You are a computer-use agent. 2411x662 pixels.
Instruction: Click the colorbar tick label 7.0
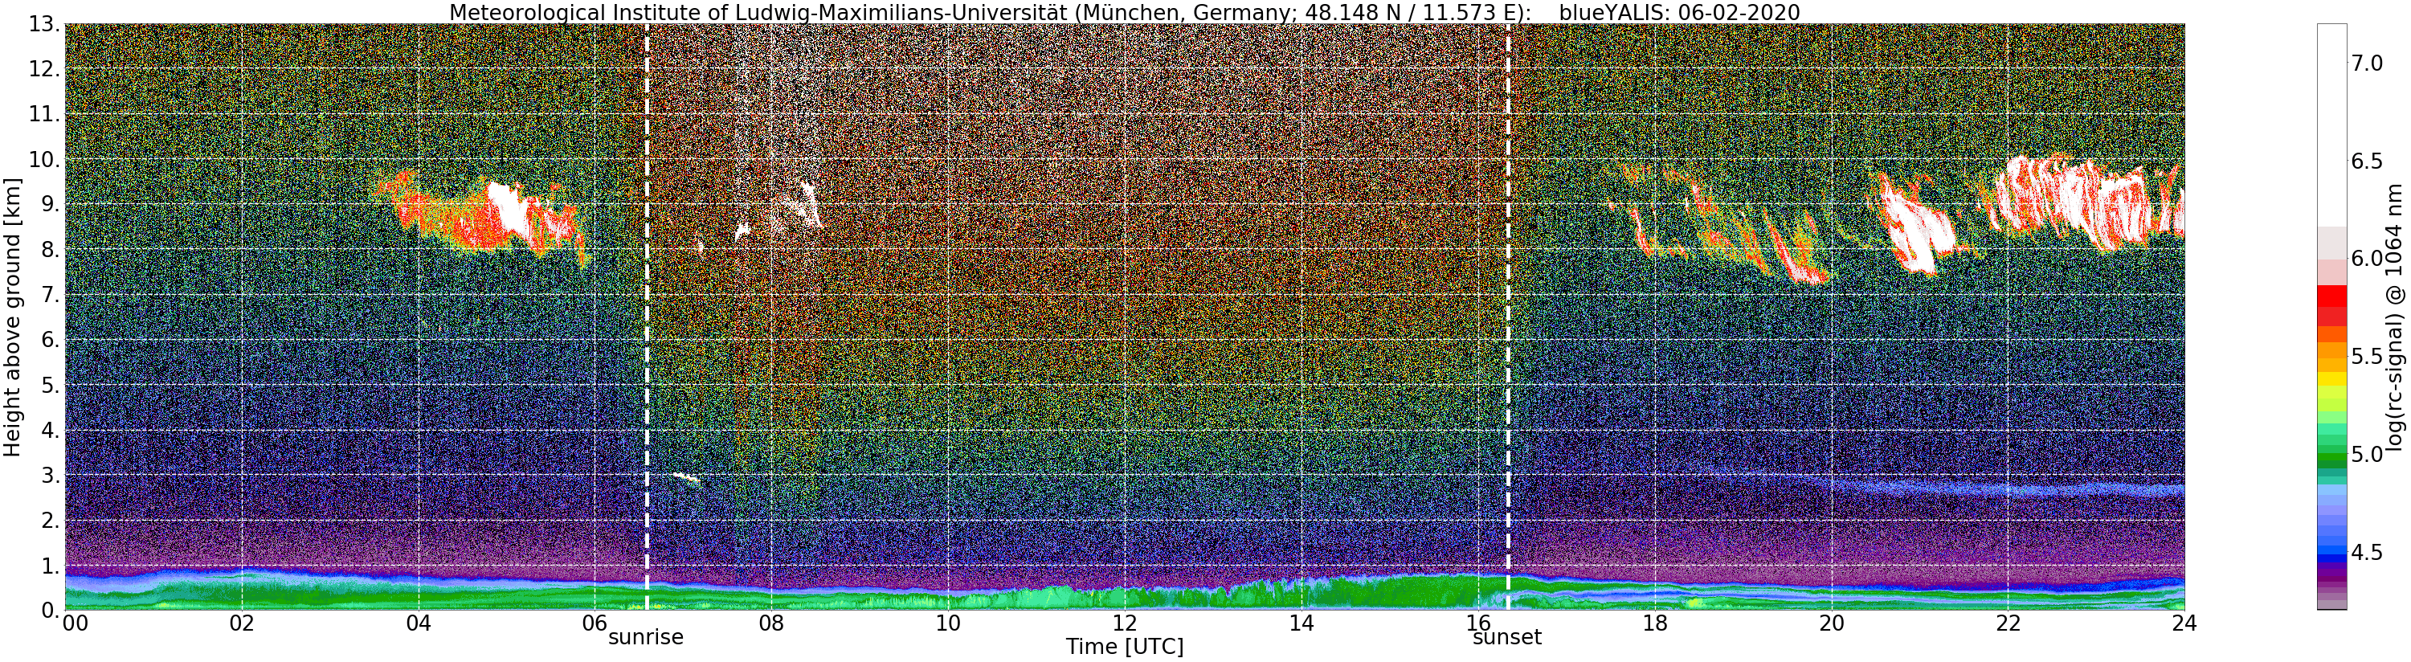[x=2367, y=63]
